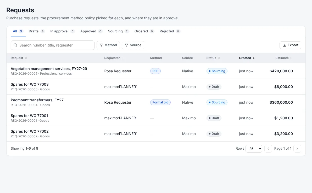The image size is (312, 193).
Task: Open Vegetation management services, FY27-29 request
Action: click(49, 69)
